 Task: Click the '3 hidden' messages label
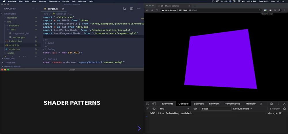tap(274, 109)
